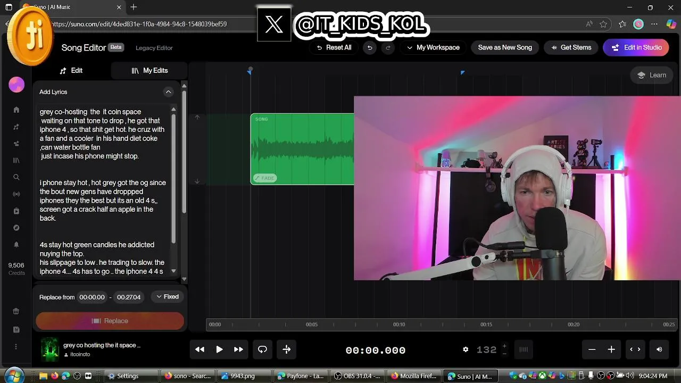Favorite the page with star icon
The height and width of the screenshot is (383, 681).
coord(603,24)
